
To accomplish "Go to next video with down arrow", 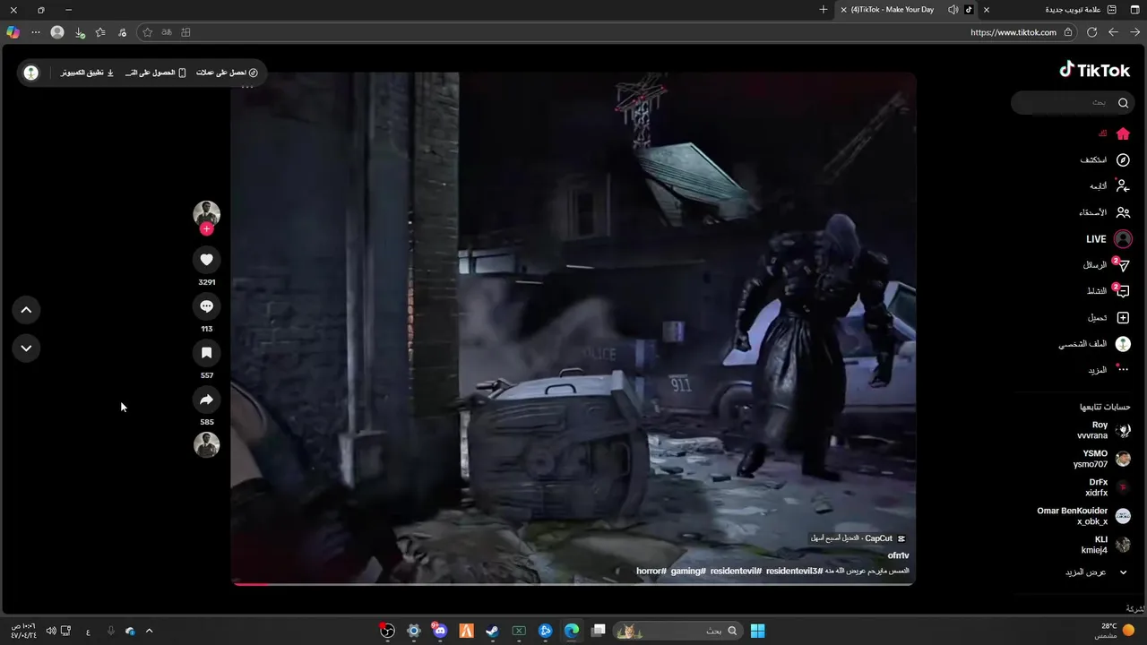I will pos(26,348).
